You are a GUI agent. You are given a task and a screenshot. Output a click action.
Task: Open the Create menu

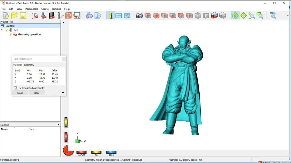[x=45, y=9]
